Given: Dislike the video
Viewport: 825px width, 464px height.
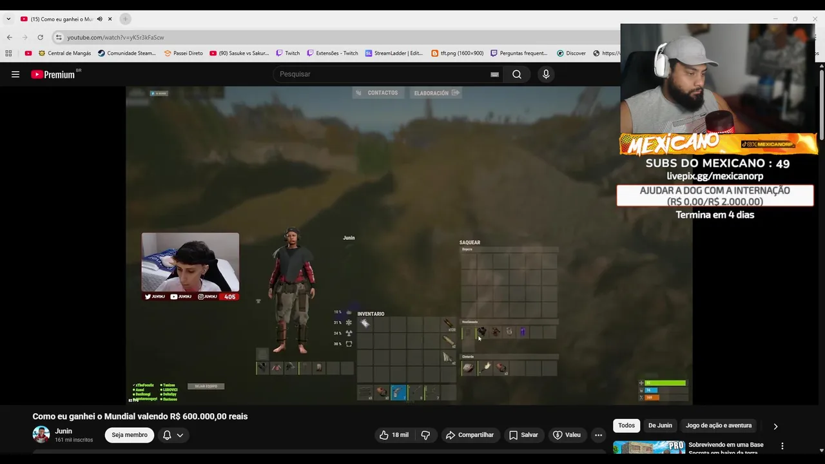Looking at the screenshot, I should point(425,435).
